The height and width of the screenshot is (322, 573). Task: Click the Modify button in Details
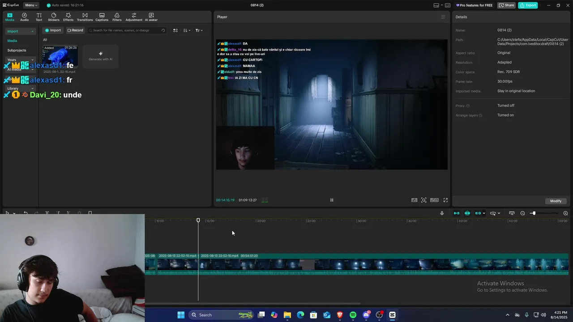(x=556, y=201)
